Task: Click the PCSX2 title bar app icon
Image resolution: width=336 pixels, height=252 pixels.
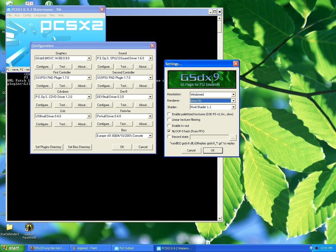Action: tap(9, 9)
